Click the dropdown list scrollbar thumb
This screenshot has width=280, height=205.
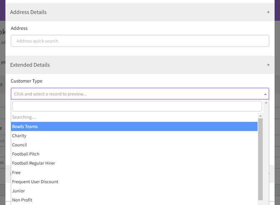click(260, 159)
